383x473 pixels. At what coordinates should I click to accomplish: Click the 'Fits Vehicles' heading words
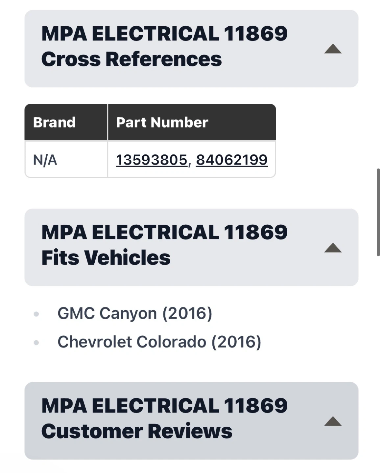pyautogui.click(x=106, y=258)
